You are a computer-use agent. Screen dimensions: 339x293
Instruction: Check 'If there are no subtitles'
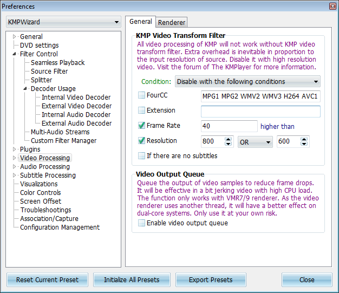point(141,155)
